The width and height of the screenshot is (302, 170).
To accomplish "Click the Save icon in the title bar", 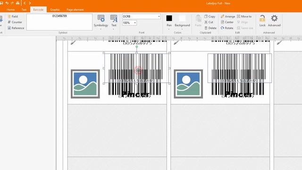I will coord(1,3).
